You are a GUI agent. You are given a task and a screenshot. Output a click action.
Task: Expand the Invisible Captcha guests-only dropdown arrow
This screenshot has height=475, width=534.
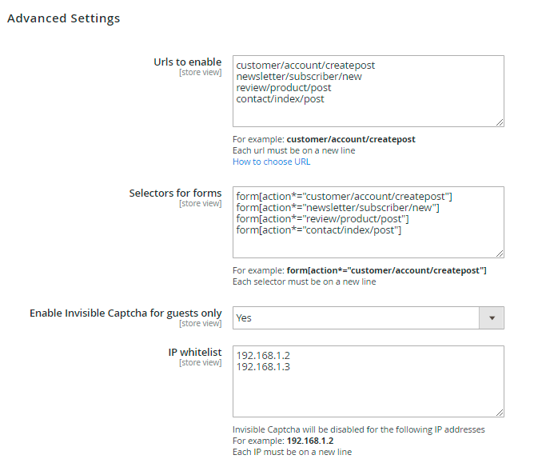(x=491, y=317)
